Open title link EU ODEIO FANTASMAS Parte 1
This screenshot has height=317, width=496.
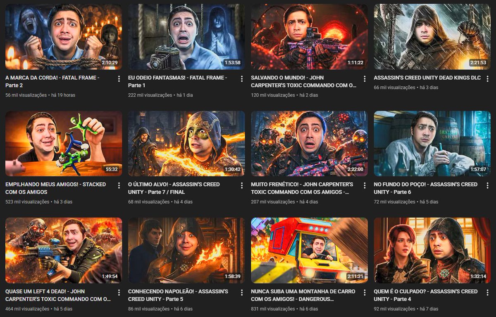(x=178, y=81)
